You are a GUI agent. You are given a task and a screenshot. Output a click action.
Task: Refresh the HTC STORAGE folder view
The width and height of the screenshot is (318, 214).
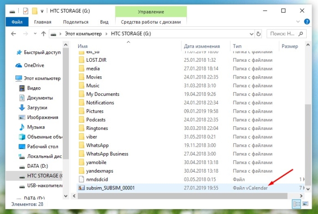point(258,34)
